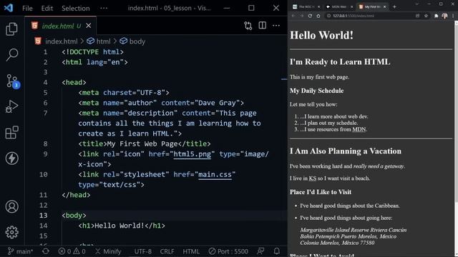The height and width of the screenshot is (257, 458).
Task: Open the Explorer view in VS Code
Action: [11, 29]
